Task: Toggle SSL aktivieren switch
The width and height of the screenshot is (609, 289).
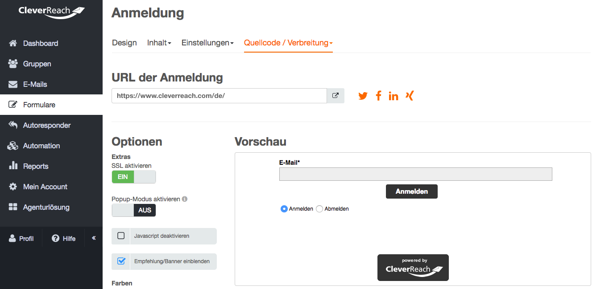Action: pyautogui.click(x=134, y=177)
